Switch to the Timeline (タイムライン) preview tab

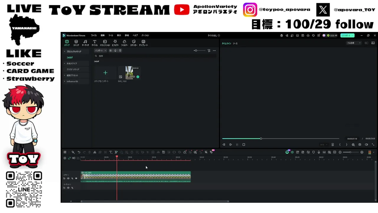pyautogui.click(x=227, y=43)
